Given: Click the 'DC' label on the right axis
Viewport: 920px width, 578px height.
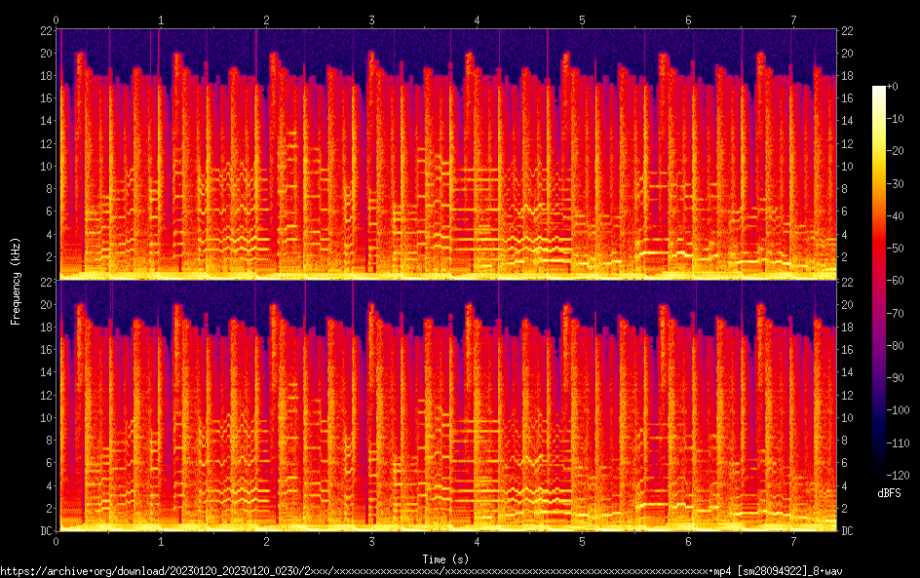Looking at the screenshot, I should click(848, 531).
